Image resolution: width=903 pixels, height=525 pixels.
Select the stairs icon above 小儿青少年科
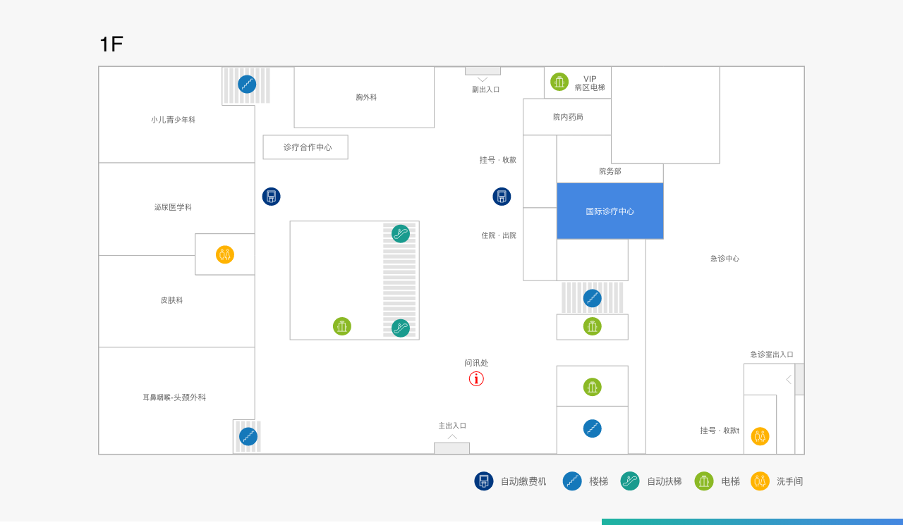(247, 85)
